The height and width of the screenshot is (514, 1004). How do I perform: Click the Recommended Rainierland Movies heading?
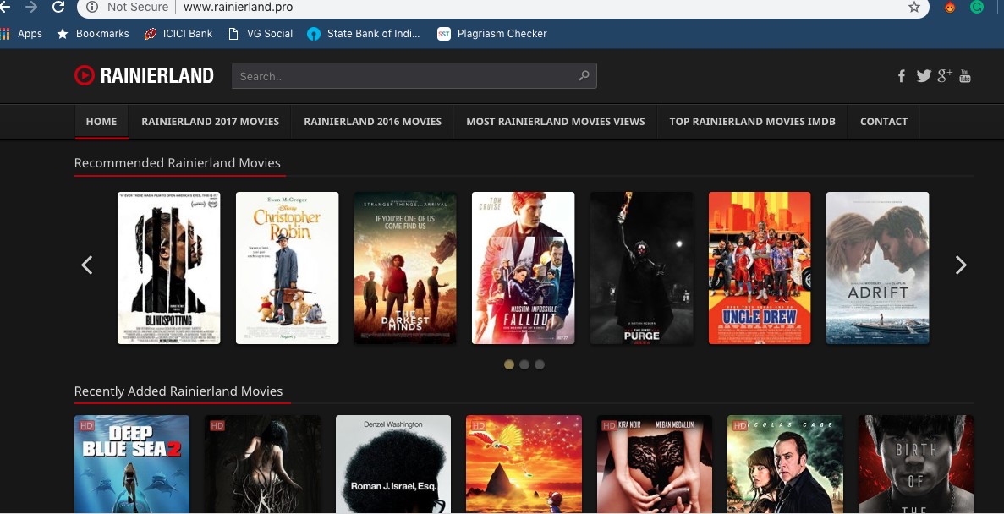tap(178, 162)
